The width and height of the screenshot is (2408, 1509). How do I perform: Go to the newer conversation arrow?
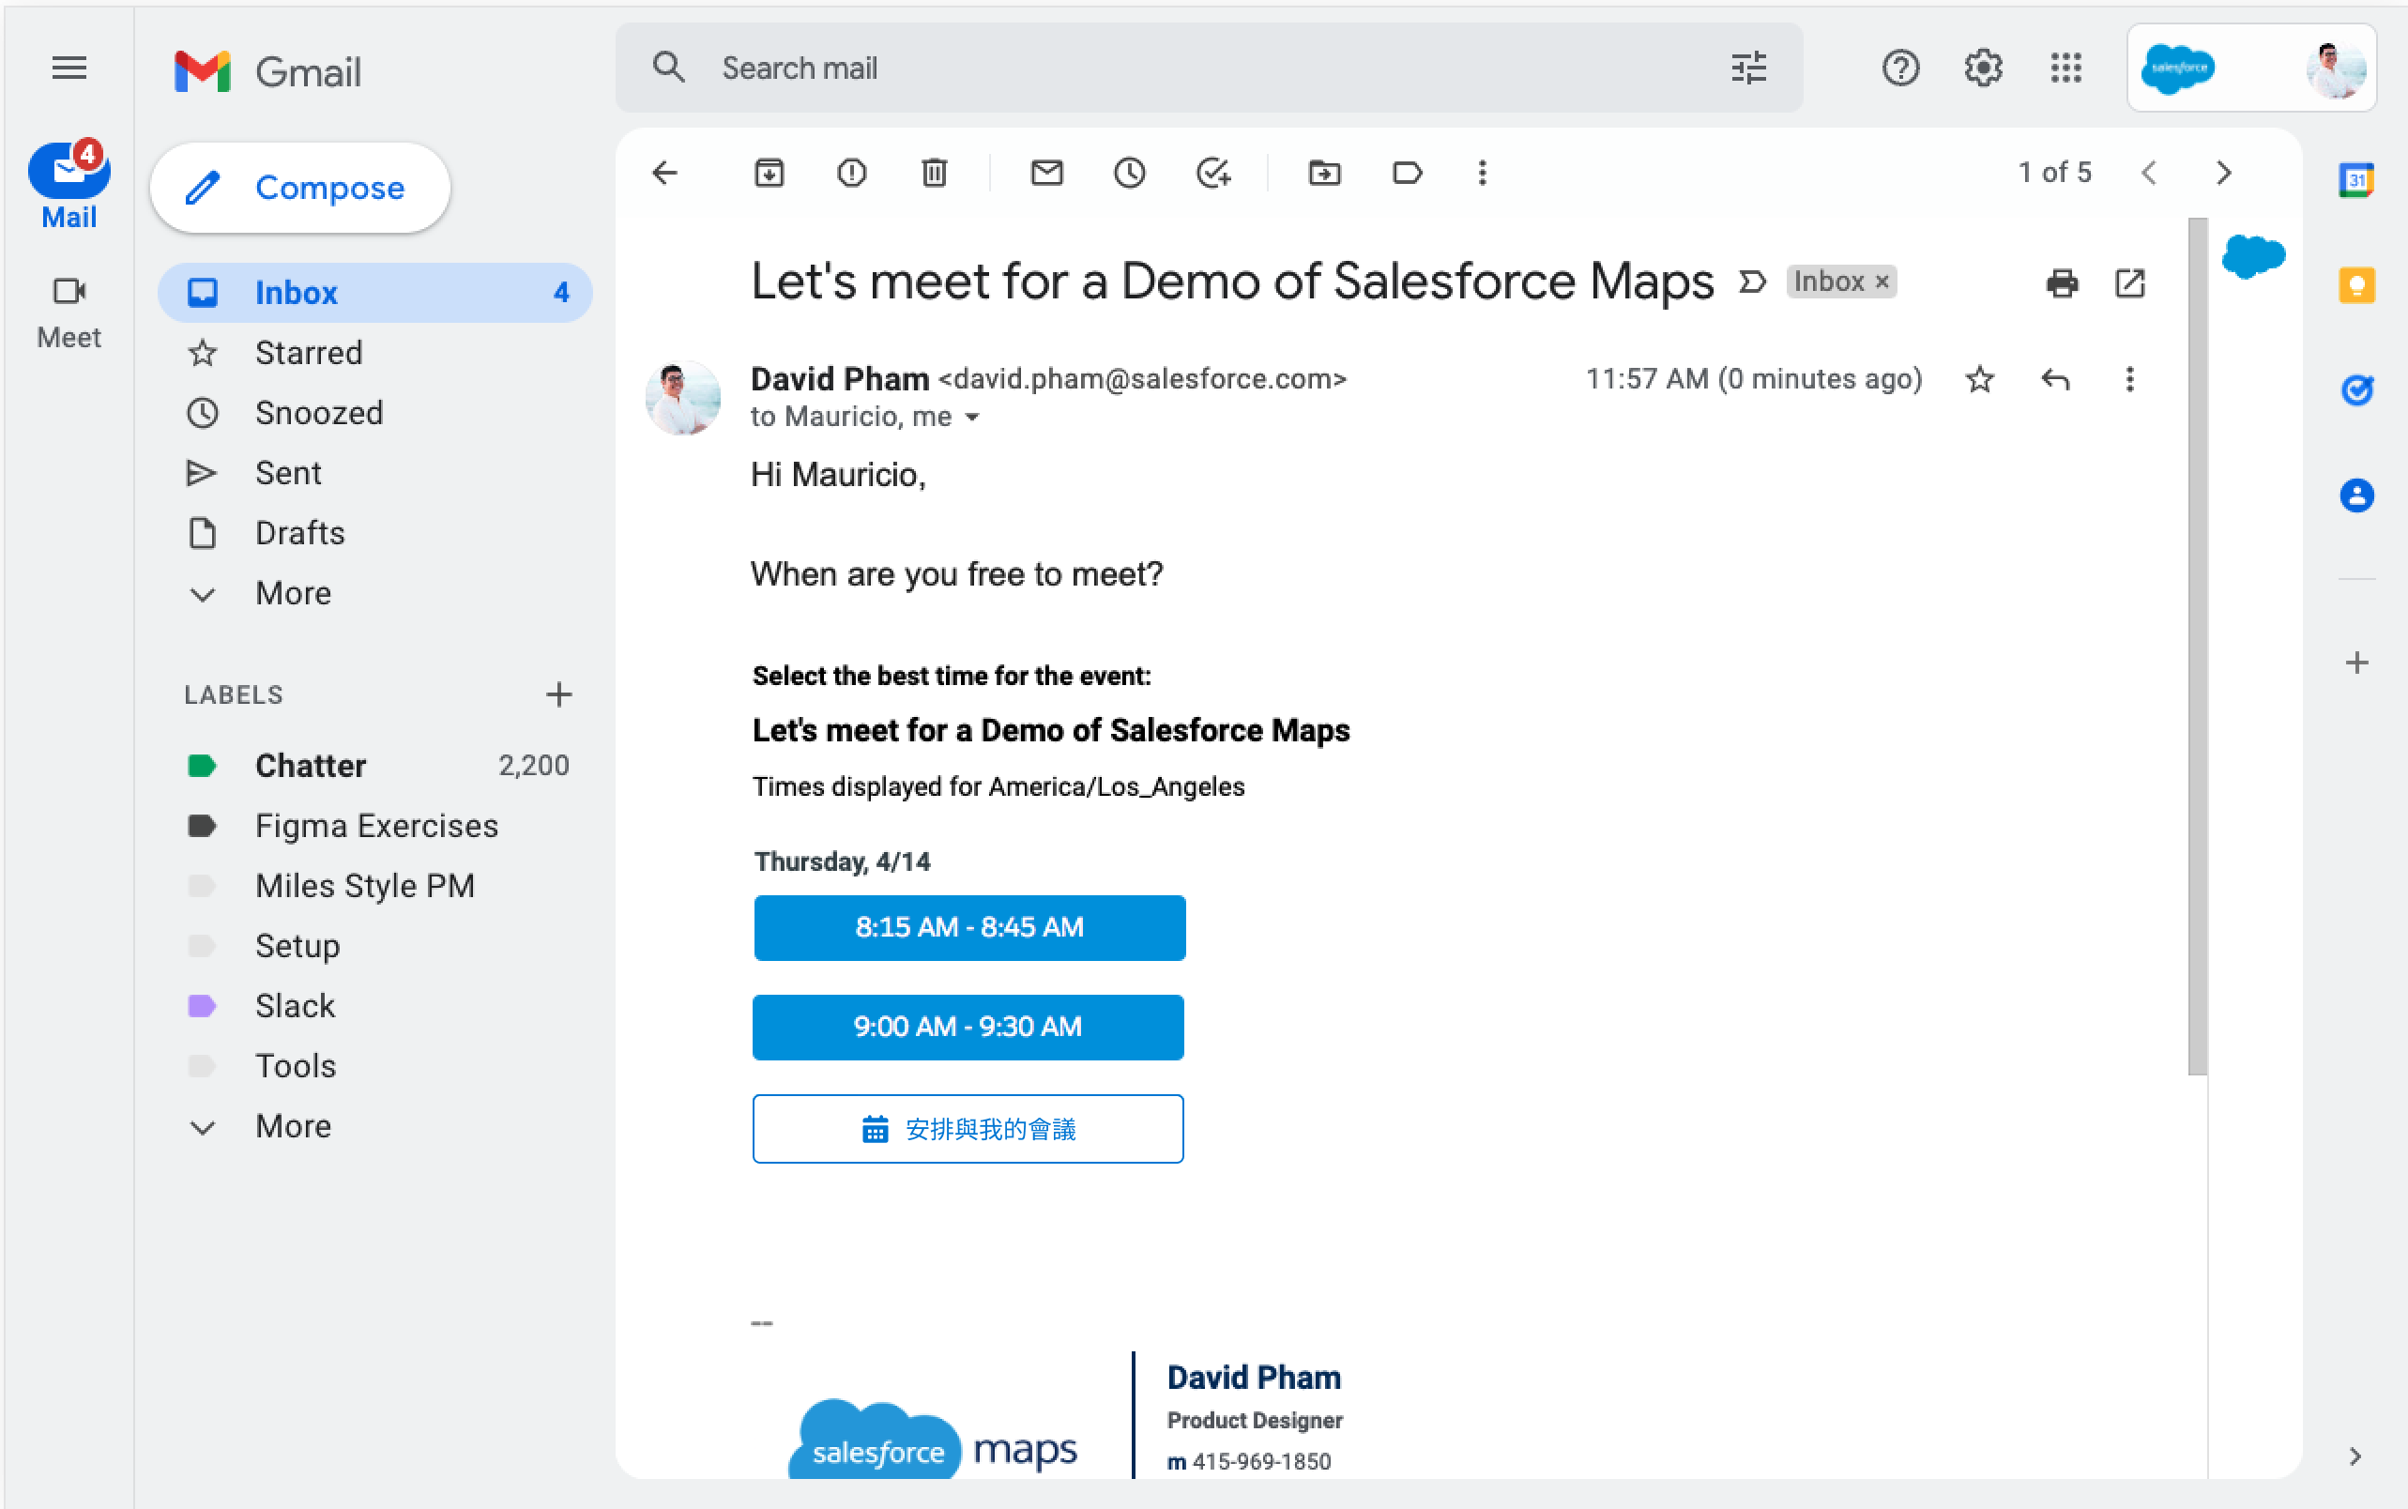(x=2149, y=173)
